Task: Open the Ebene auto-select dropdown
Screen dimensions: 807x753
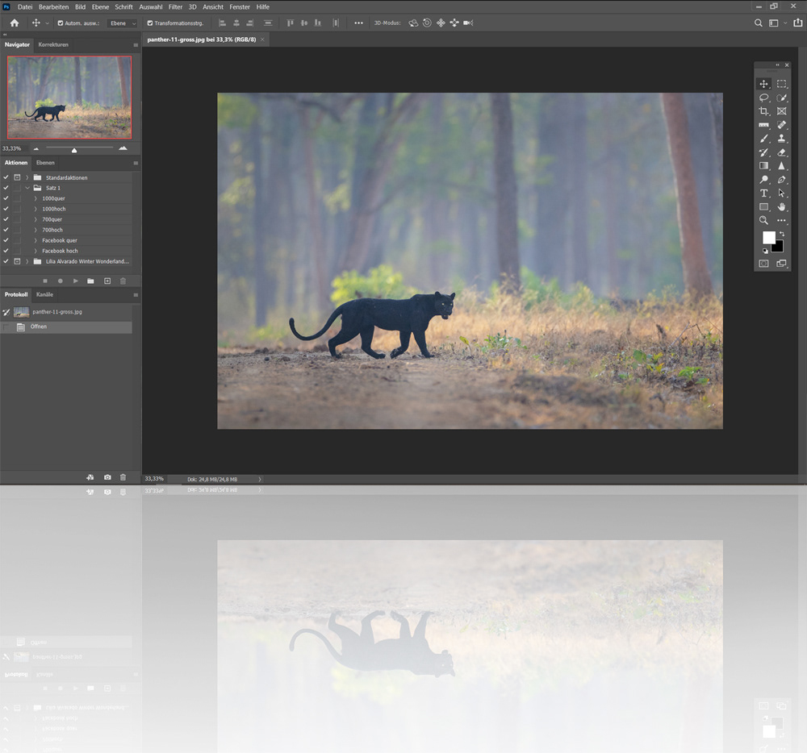Action: (123, 23)
